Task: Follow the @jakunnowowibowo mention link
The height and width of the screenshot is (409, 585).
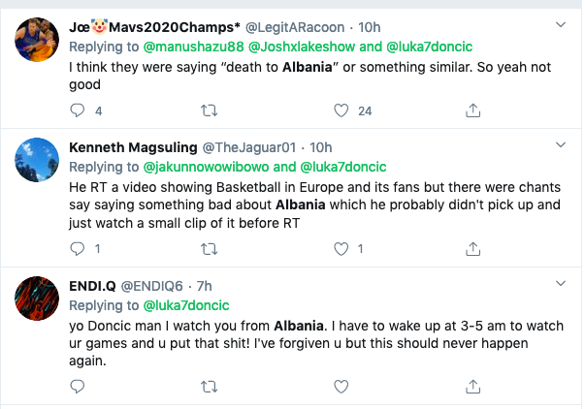Action: 206,167
